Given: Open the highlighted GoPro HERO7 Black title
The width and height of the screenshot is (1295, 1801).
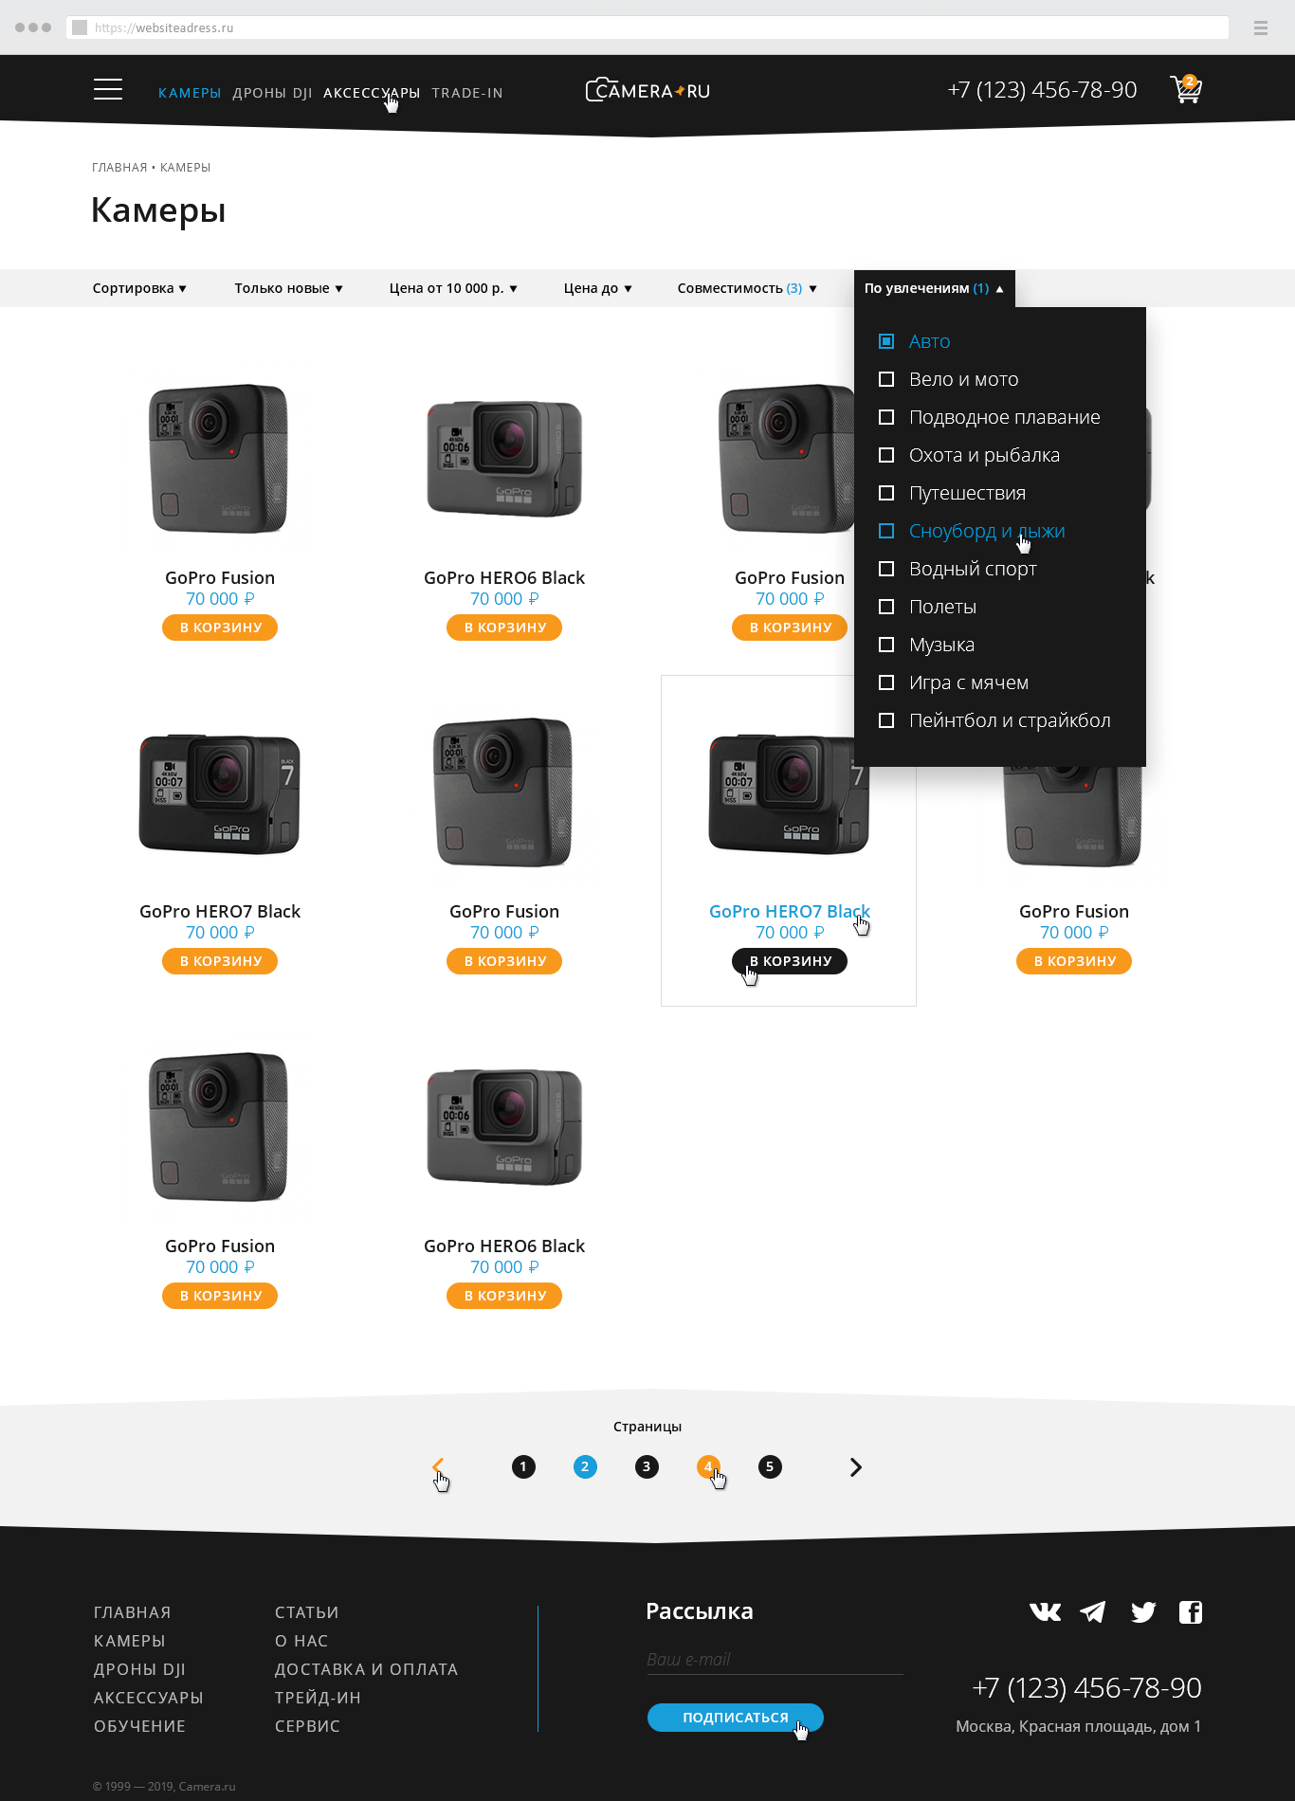Looking at the screenshot, I should tap(790, 911).
